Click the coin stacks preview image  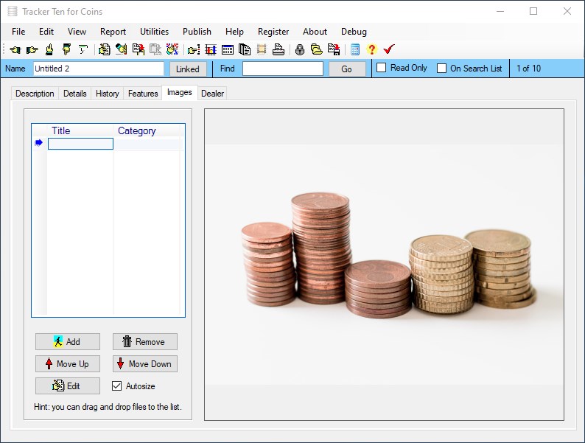[x=384, y=265]
